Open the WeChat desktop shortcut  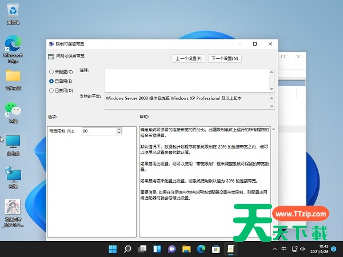[13, 109]
